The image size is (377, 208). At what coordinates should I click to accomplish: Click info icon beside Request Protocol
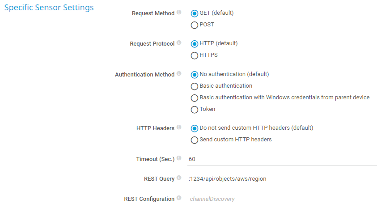[x=179, y=43]
